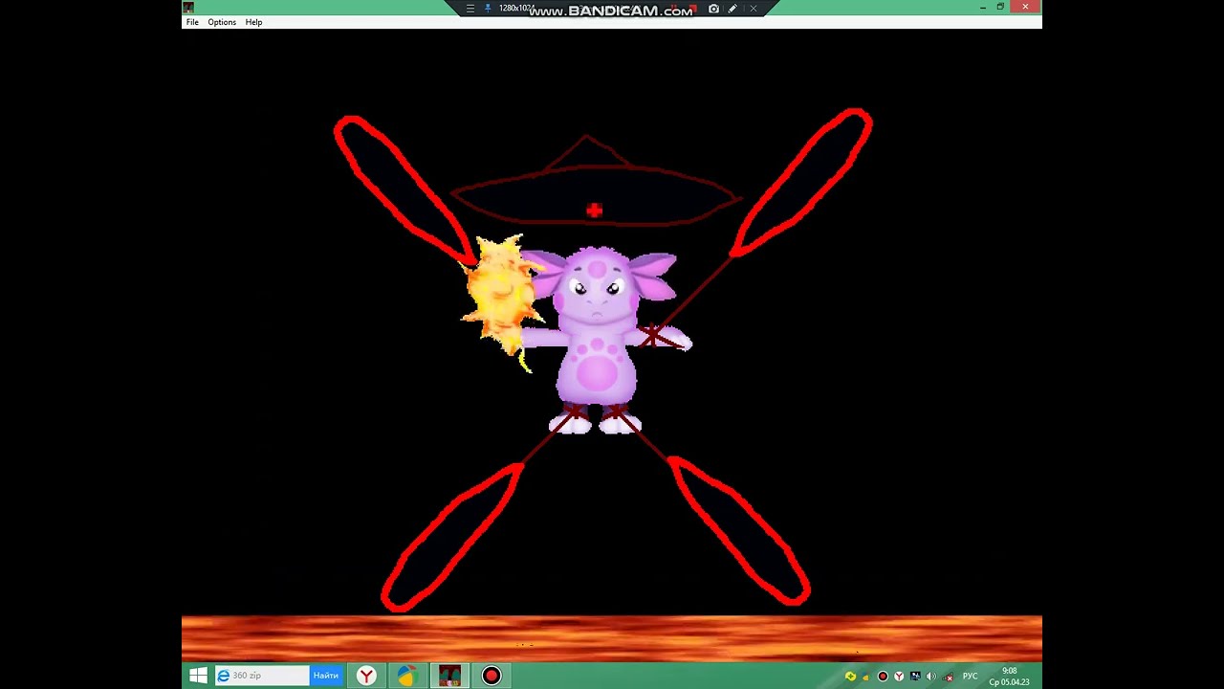Open the File menu
1224x689 pixels.
pos(192,22)
